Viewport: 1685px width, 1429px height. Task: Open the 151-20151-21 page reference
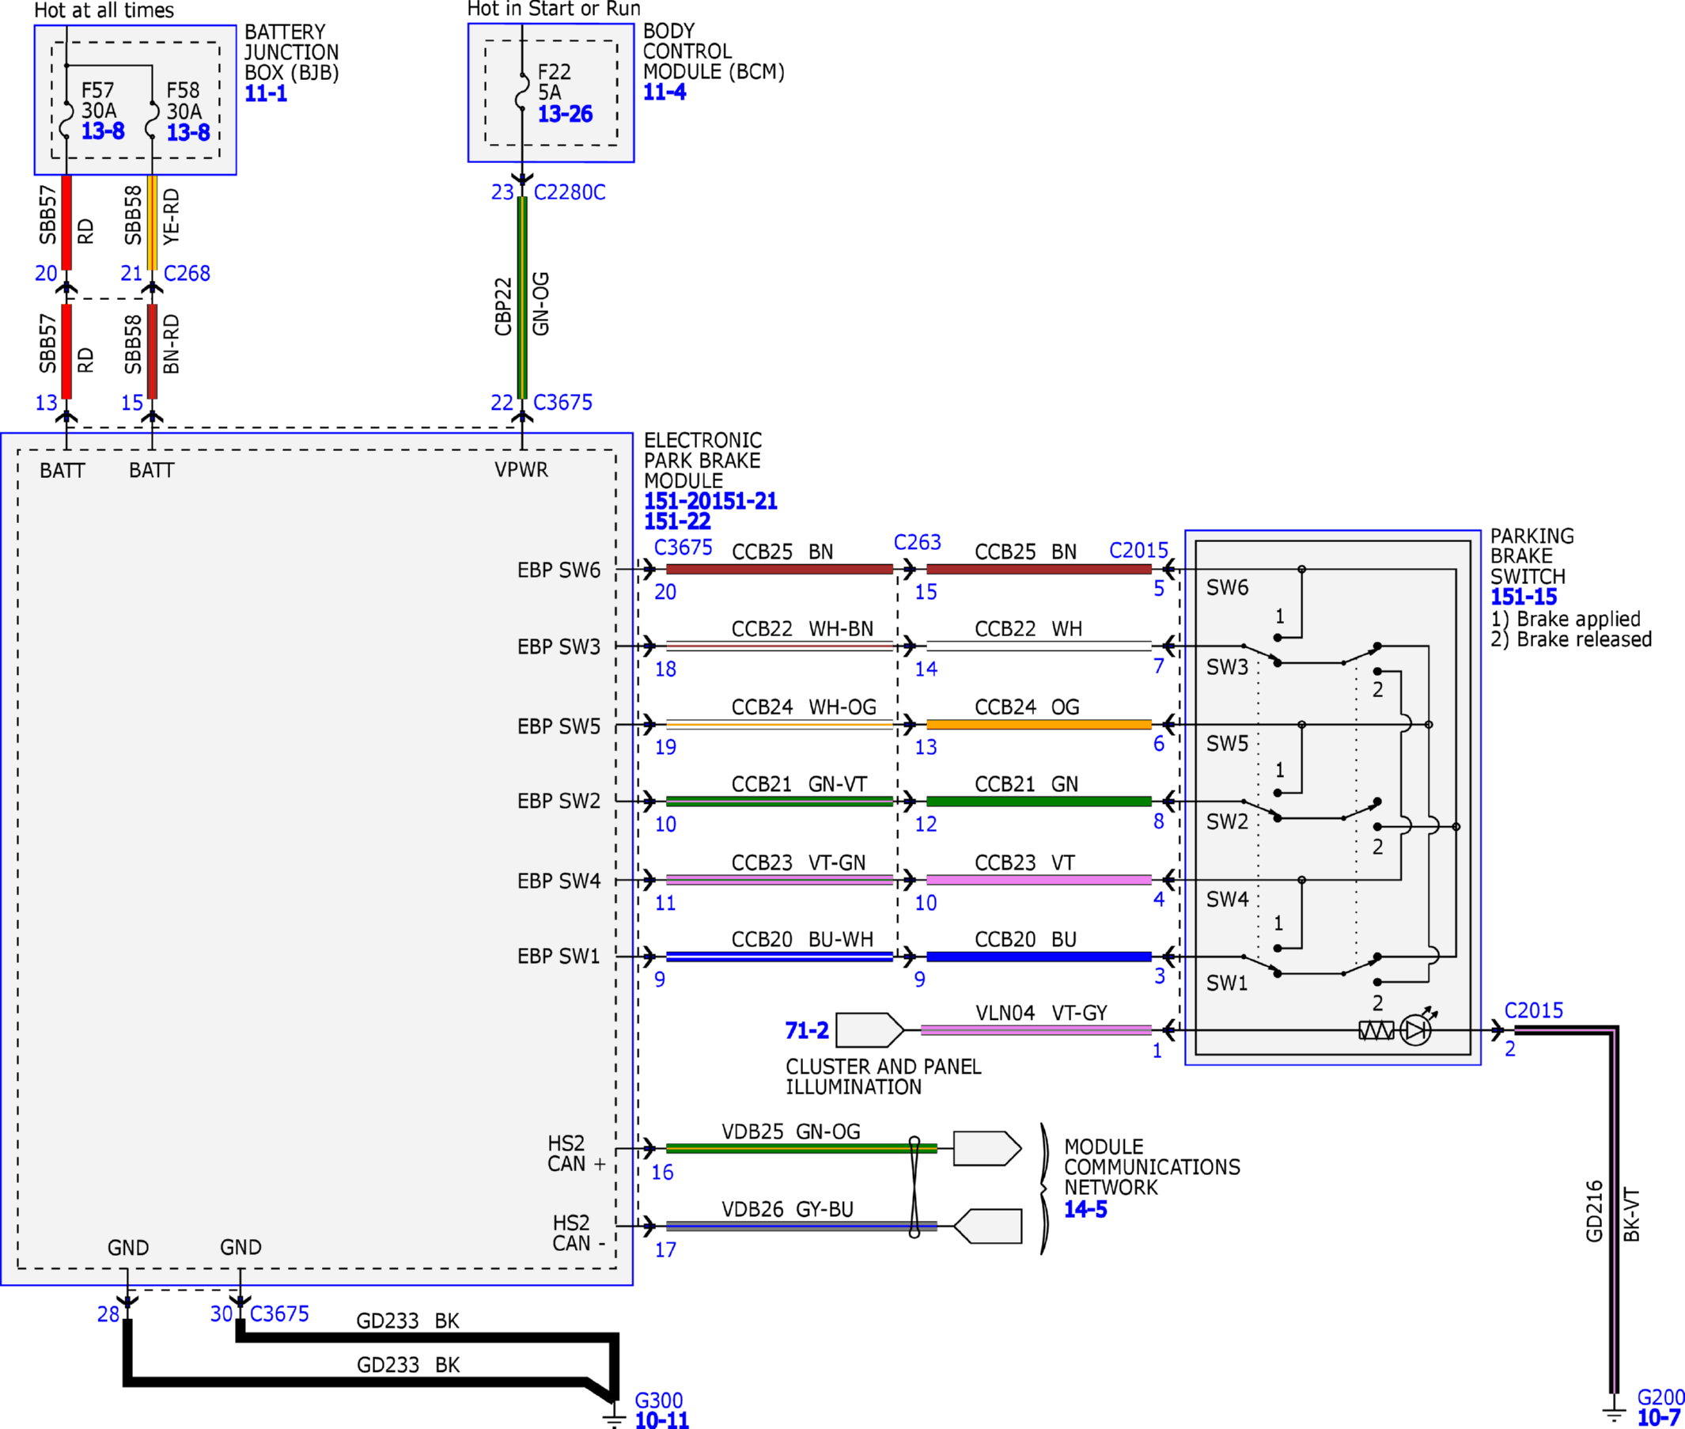pyautogui.click(x=710, y=501)
